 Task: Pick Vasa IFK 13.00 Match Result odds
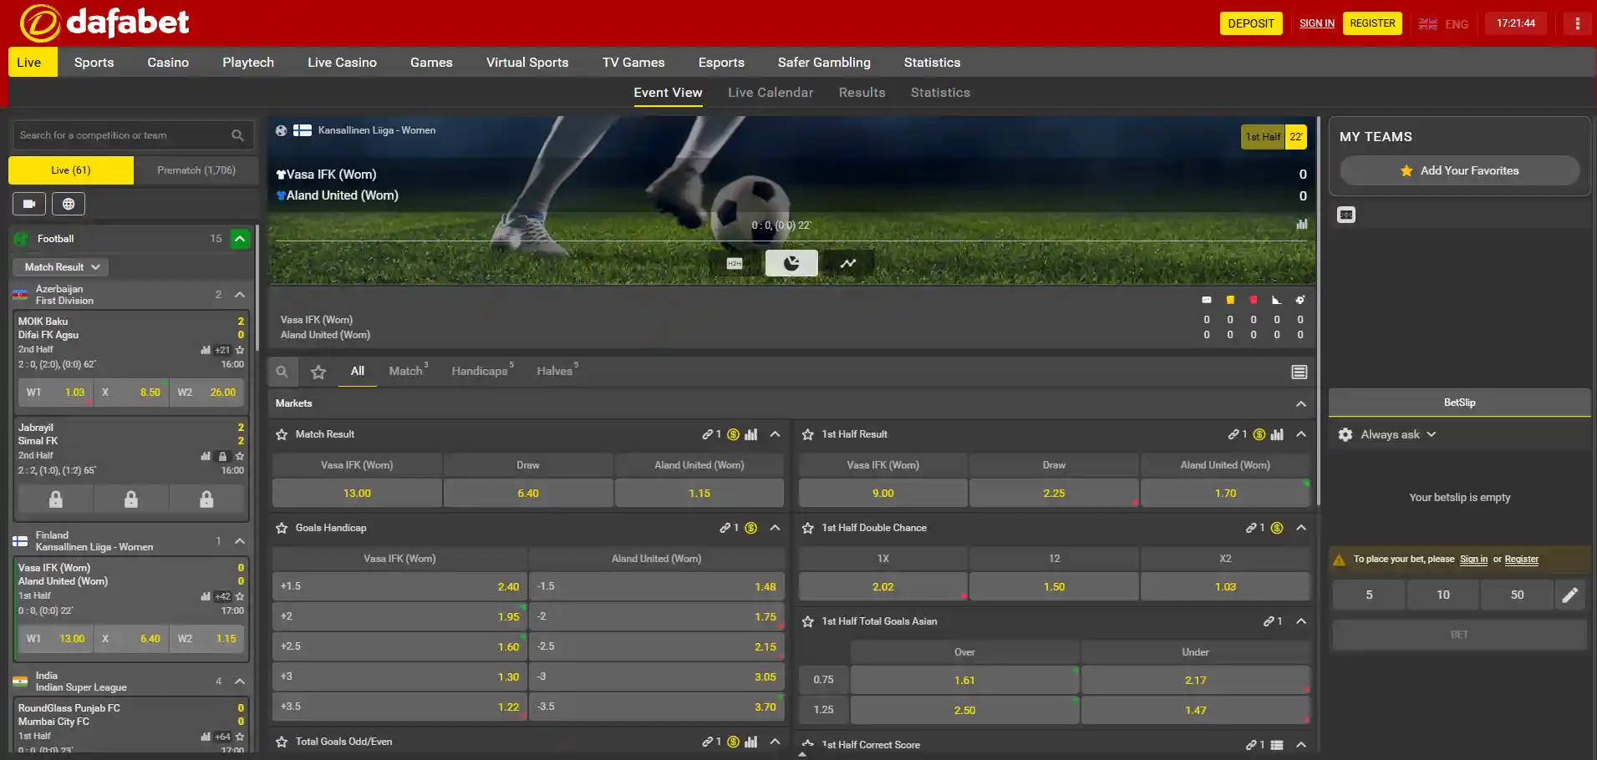tap(357, 493)
